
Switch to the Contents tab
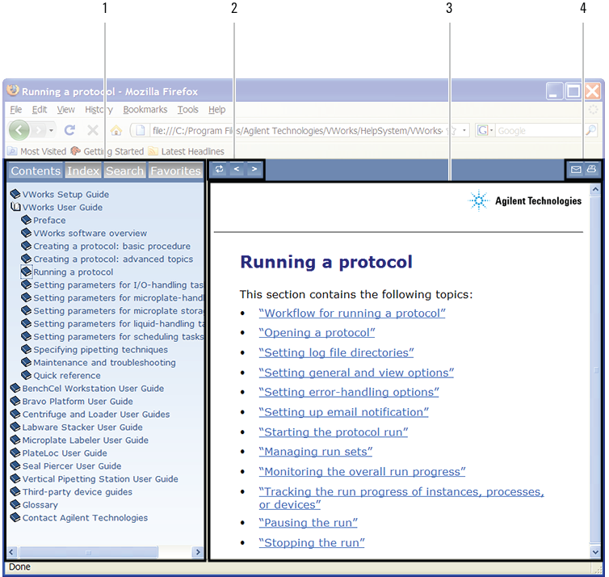(36, 171)
